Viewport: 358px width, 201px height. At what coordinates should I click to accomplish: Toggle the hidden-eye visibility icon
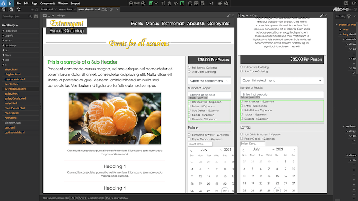click(220, 3)
